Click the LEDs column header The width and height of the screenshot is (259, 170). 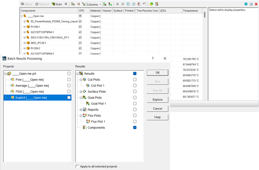pos(170,11)
